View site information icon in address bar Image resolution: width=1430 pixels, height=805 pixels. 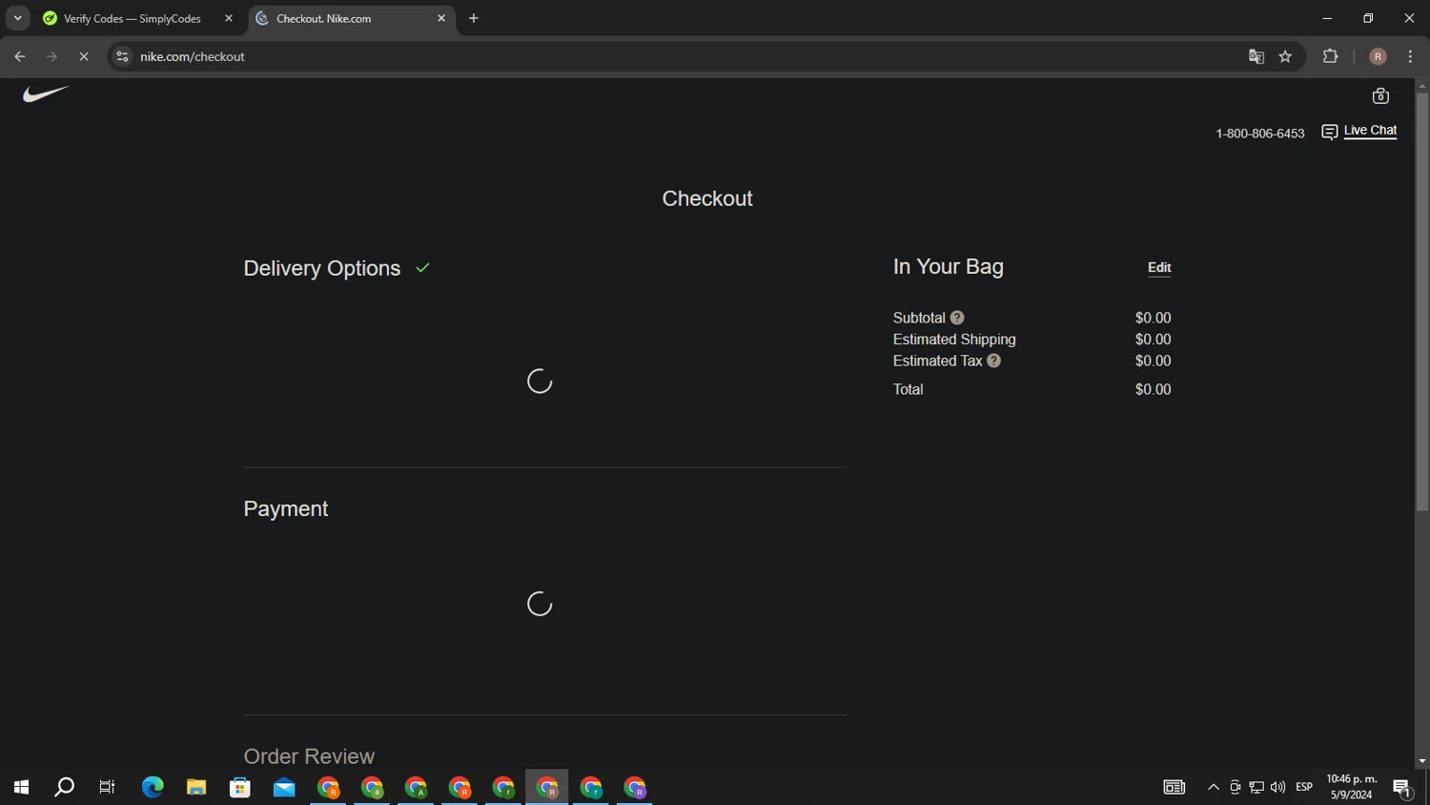tap(122, 56)
